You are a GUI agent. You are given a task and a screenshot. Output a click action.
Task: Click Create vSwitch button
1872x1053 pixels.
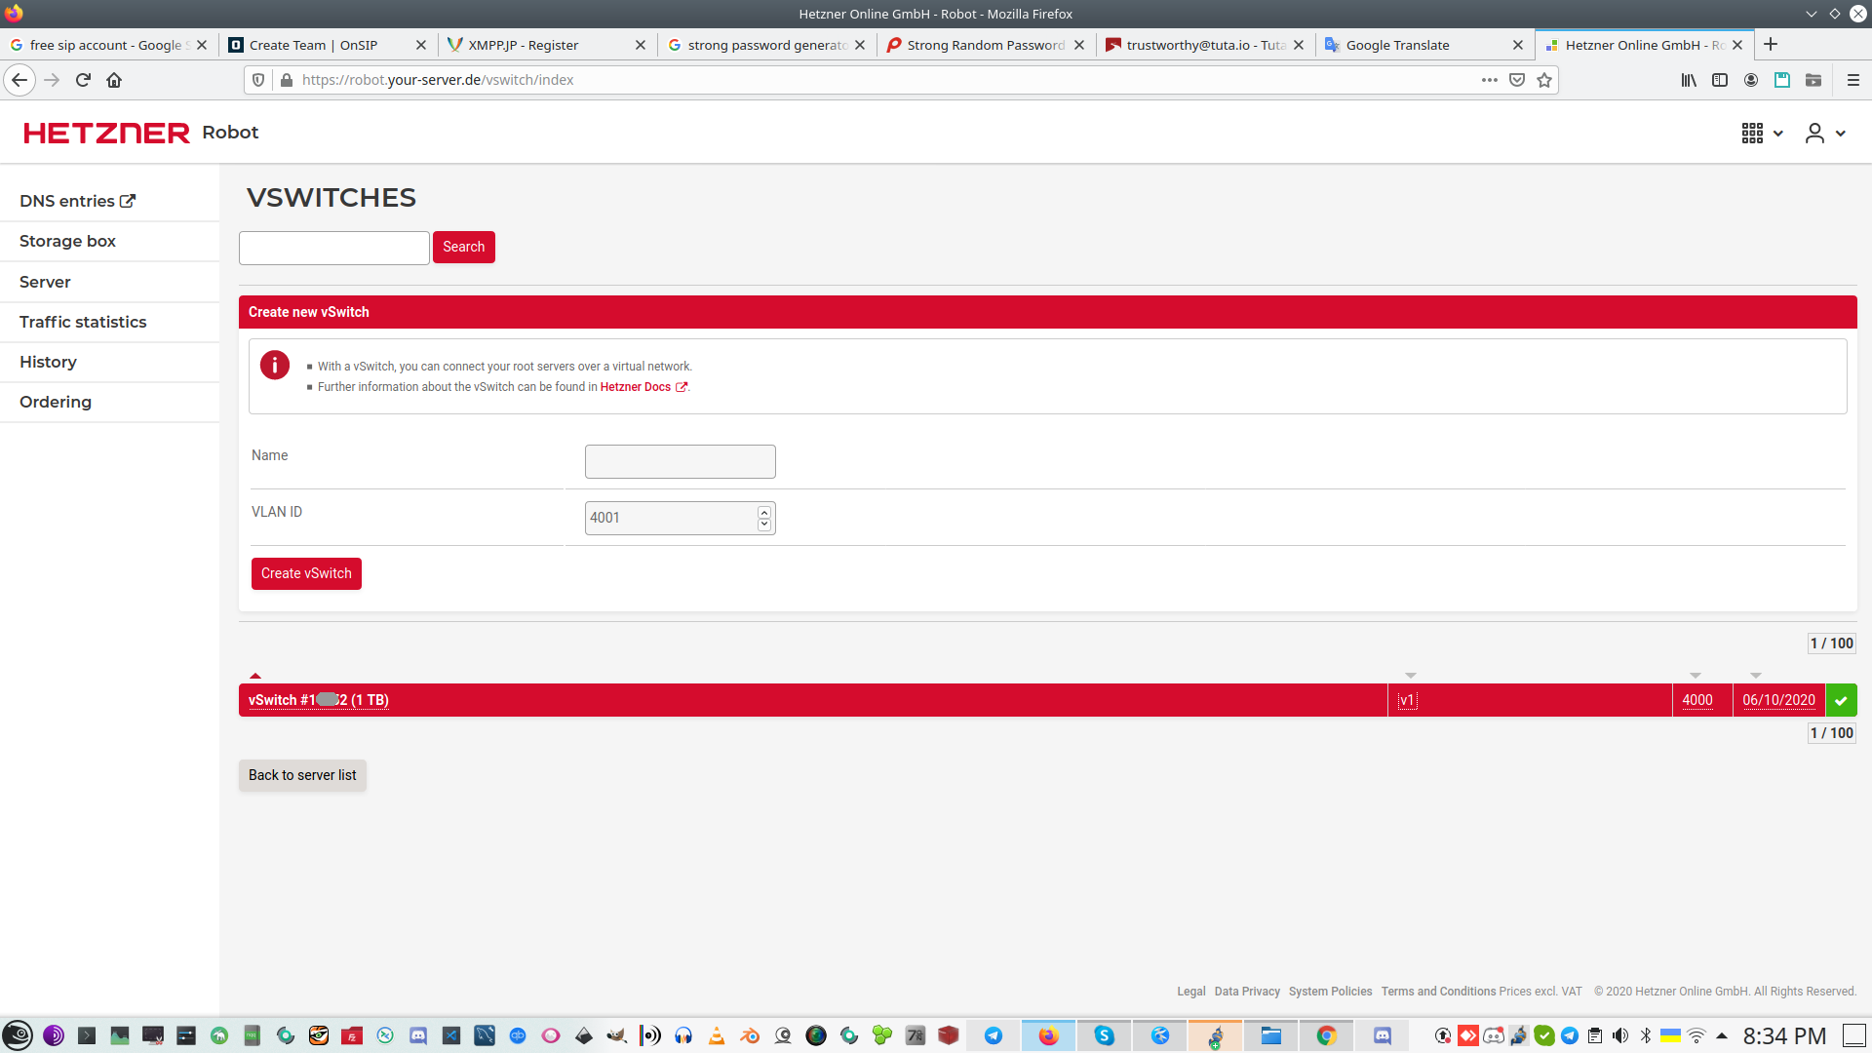pos(306,573)
